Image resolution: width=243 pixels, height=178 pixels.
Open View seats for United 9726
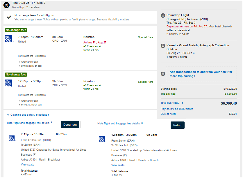click(x=118, y=165)
